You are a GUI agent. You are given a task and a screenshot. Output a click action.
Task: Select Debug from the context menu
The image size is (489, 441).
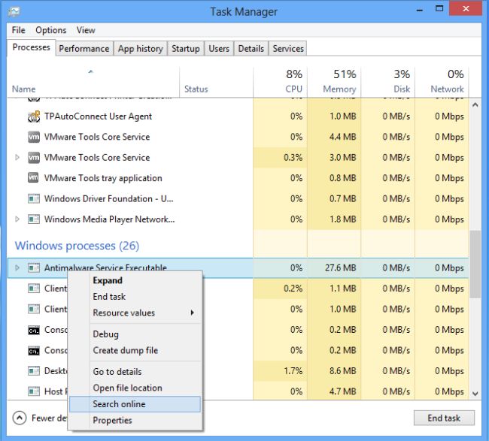(135, 334)
